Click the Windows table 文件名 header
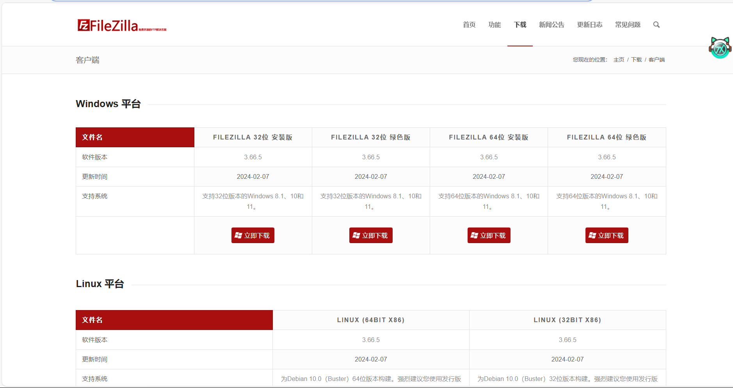The image size is (733, 388). point(135,137)
